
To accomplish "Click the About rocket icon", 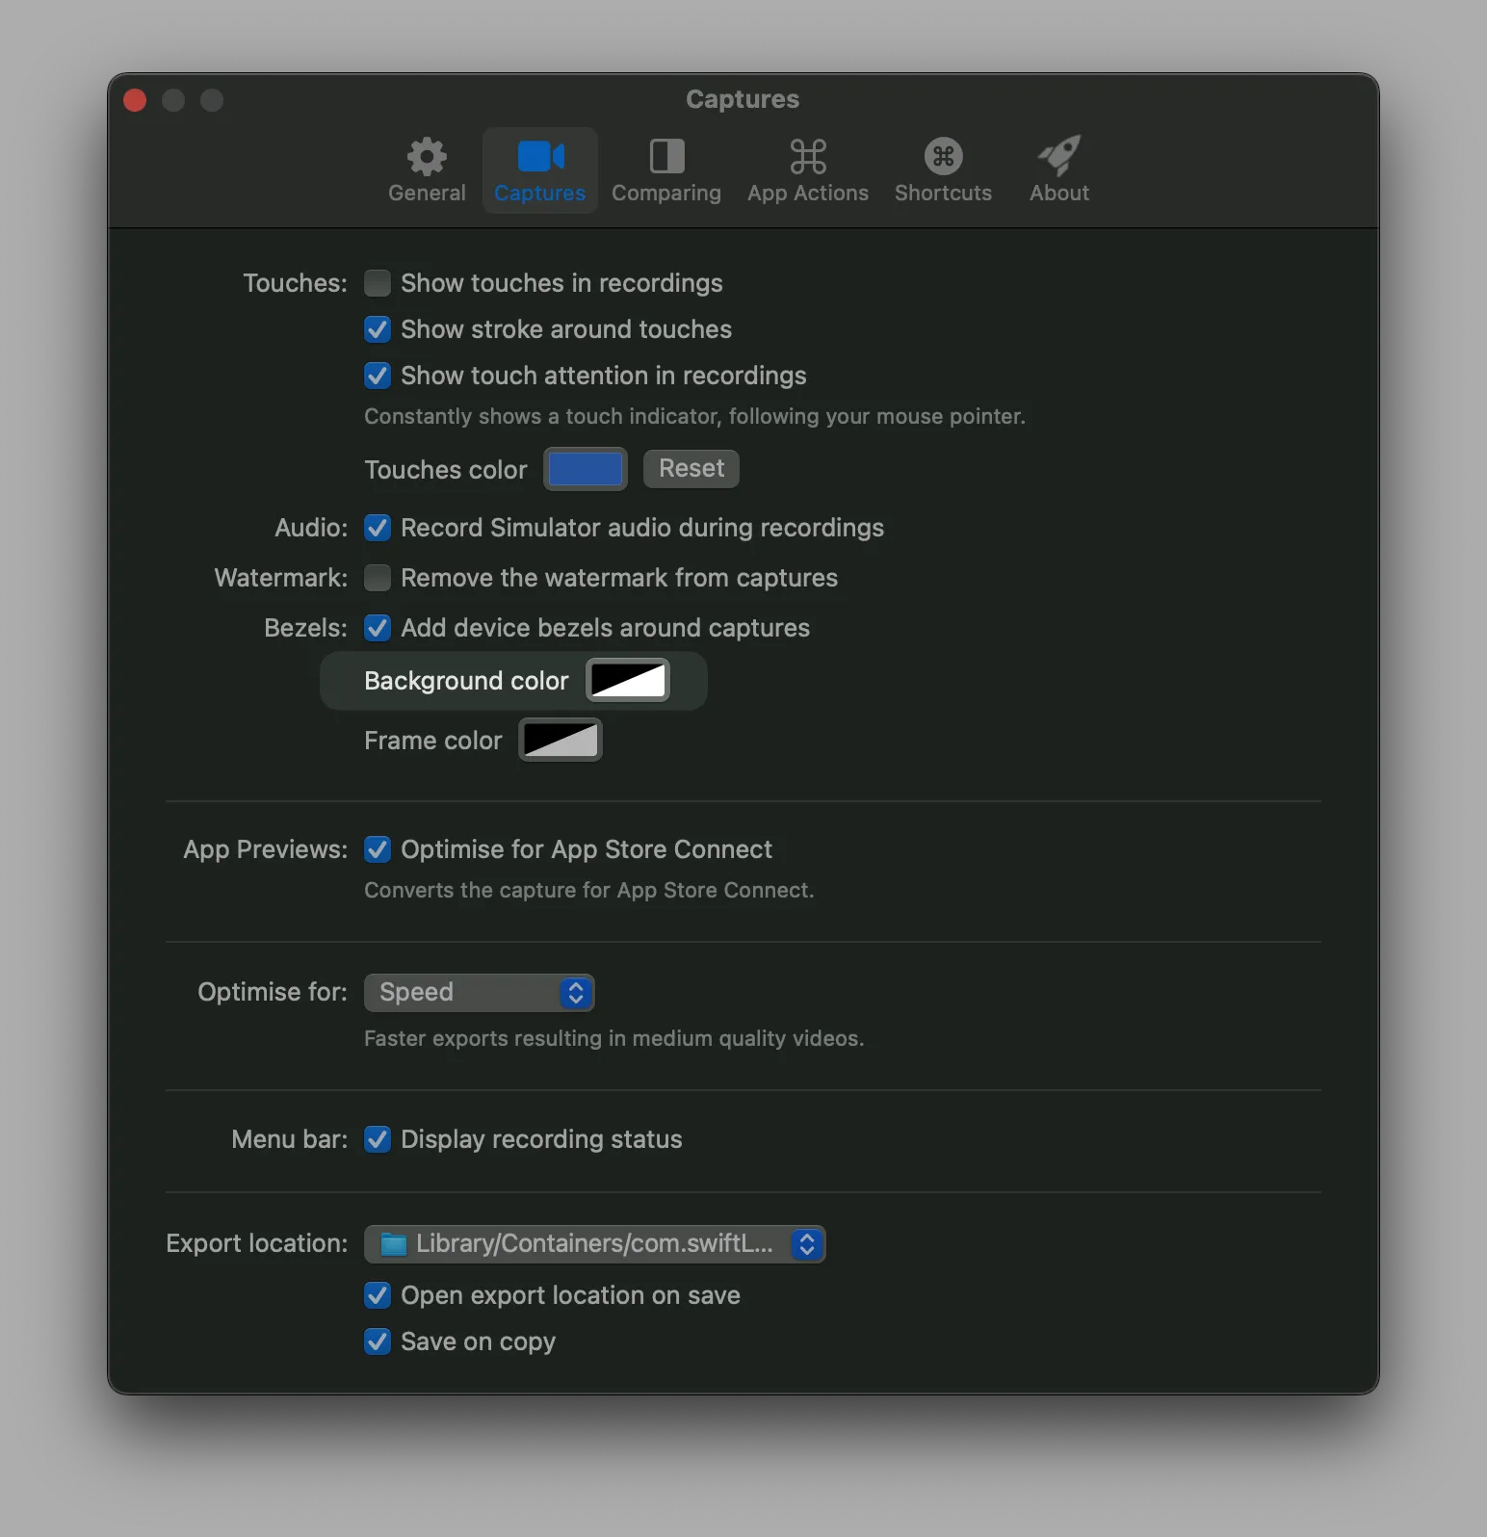I will [1058, 157].
